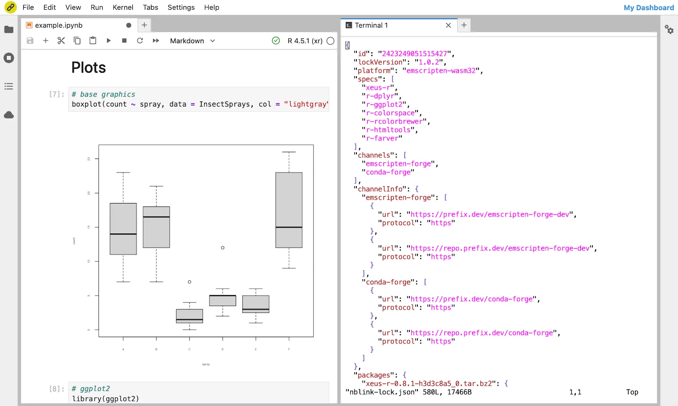The height and width of the screenshot is (406, 678).
Task: Click the "r-rcolorbrewer" spec line in terminal
Action: 396,121
